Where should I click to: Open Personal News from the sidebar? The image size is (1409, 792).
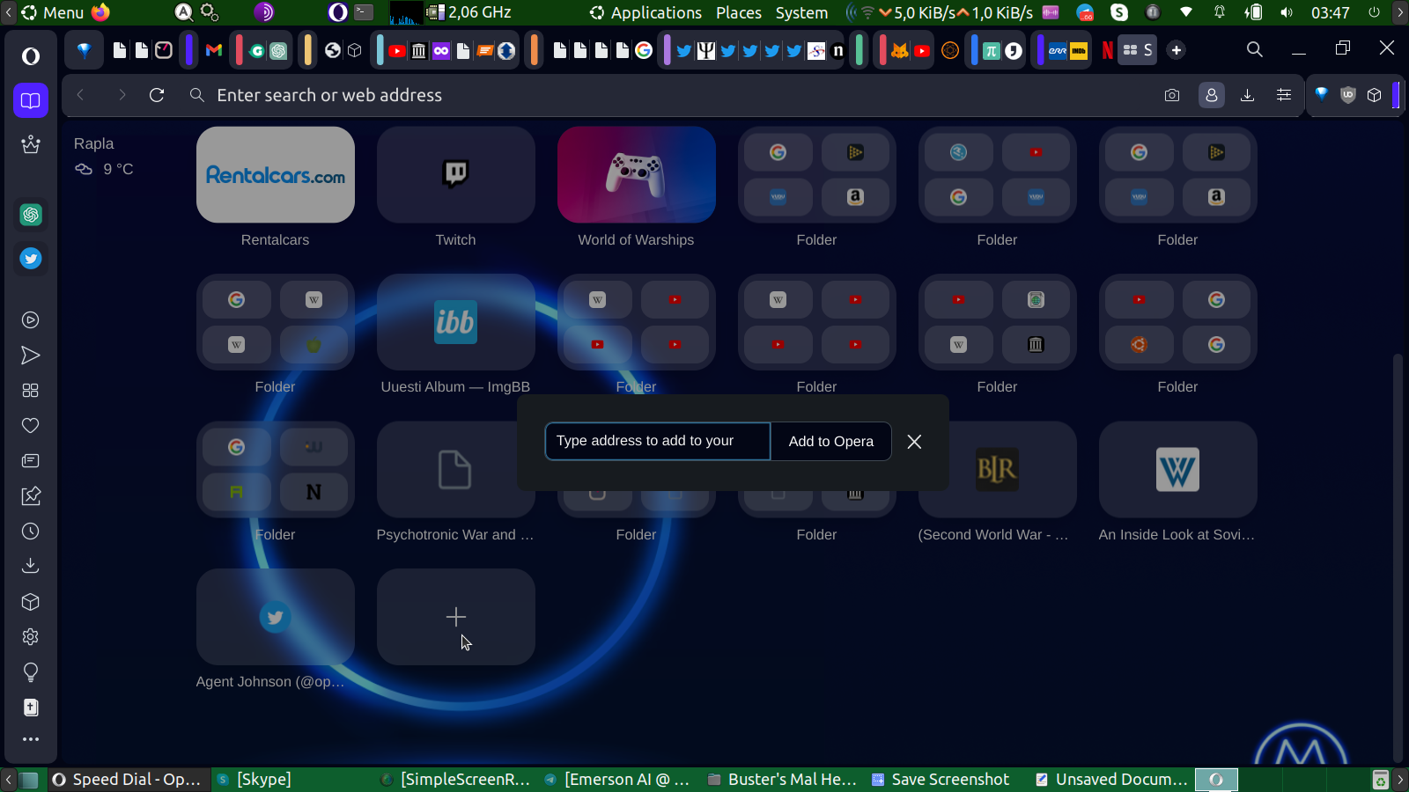(x=31, y=461)
